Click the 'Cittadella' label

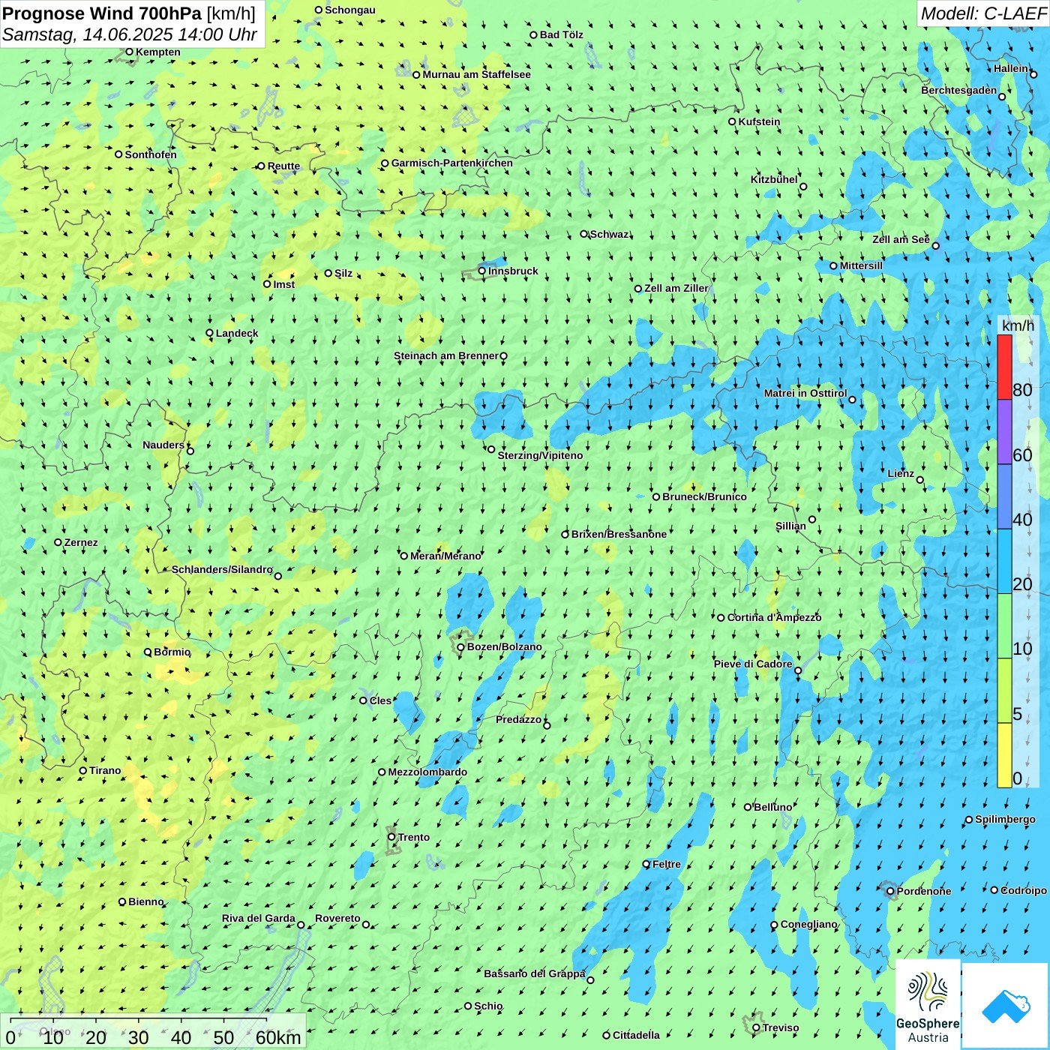pyautogui.click(x=636, y=1035)
